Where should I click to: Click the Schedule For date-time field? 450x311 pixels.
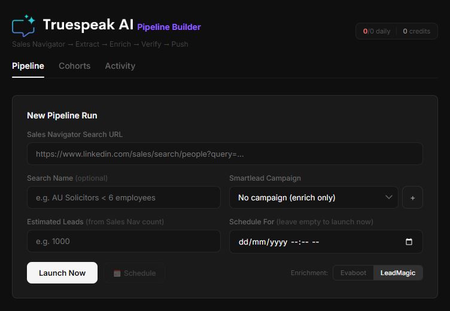[326, 242]
